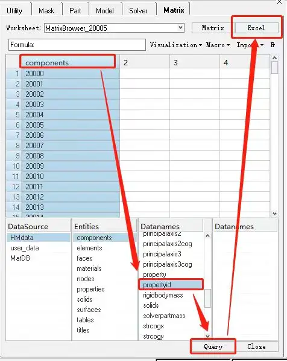Screen dimensions: 287x361
Task: Expand the Worksheet dropdown arrow
Action: pyautogui.click(x=181, y=28)
